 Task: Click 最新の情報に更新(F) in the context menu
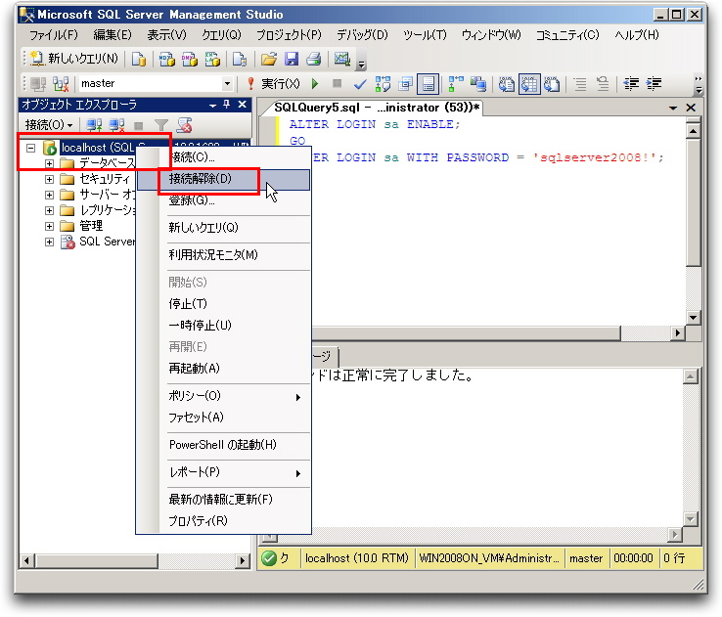pos(223,500)
